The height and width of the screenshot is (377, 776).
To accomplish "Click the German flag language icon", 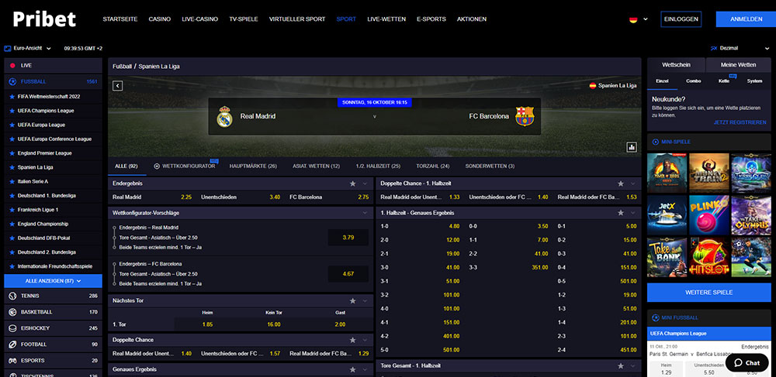I will point(633,19).
